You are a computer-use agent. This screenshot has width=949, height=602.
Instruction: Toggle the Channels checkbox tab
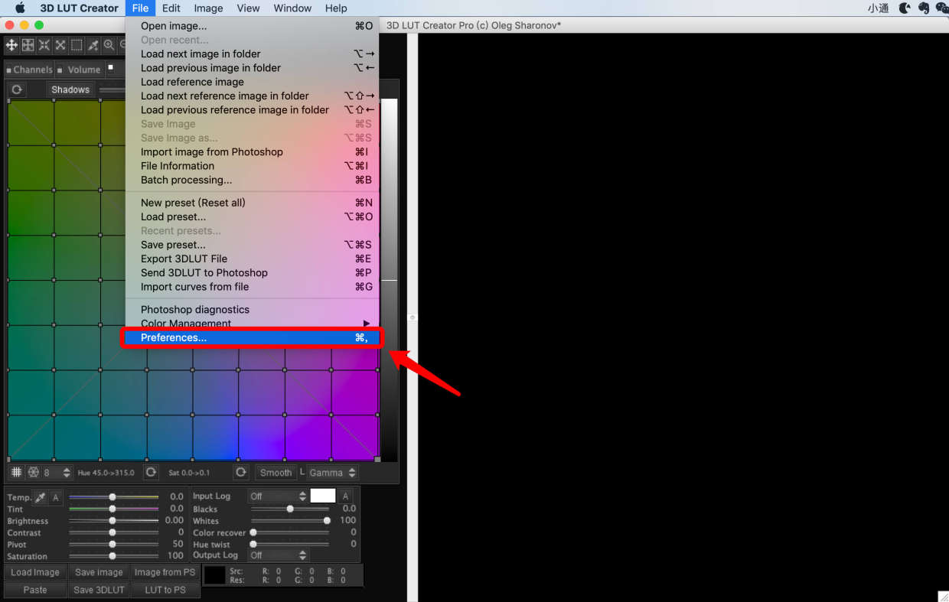coord(30,70)
